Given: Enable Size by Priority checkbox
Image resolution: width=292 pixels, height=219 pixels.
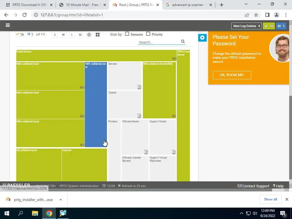Looking at the screenshot, I should (148, 34).
